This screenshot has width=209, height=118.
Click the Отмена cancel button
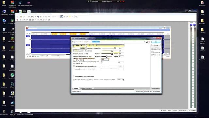[x=156, y=45]
